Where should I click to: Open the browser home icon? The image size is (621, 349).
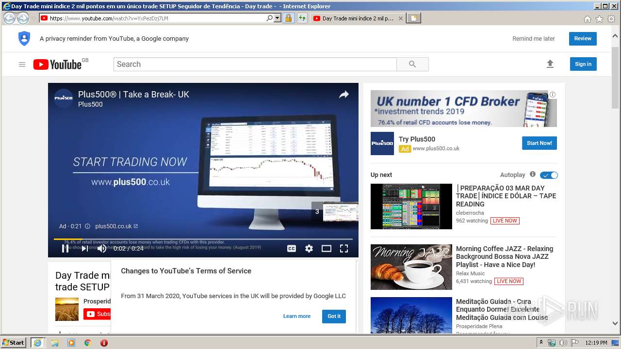(588, 19)
